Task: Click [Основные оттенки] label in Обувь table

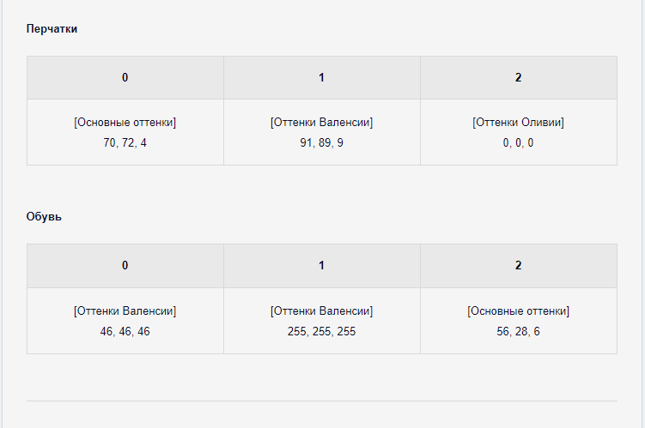Action: pos(518,311)
